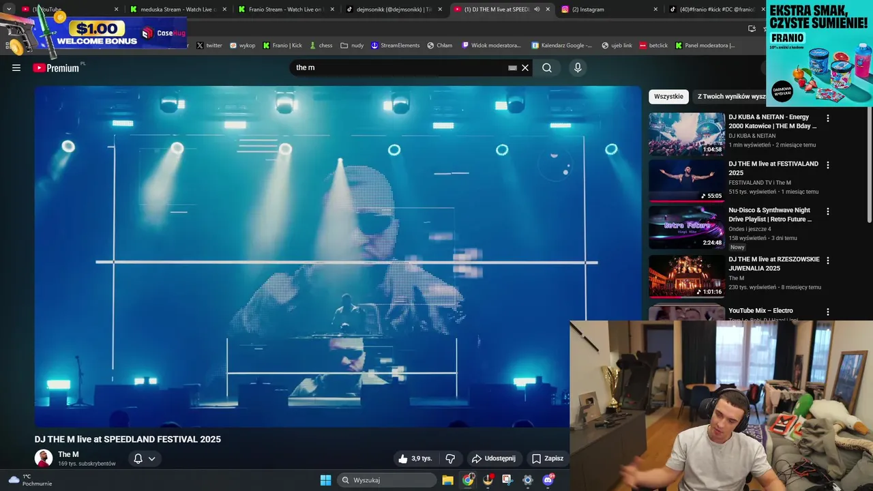Click the Wyszukaj taskbar search box
Screen dimensions: 873x491
pos(387,480)
